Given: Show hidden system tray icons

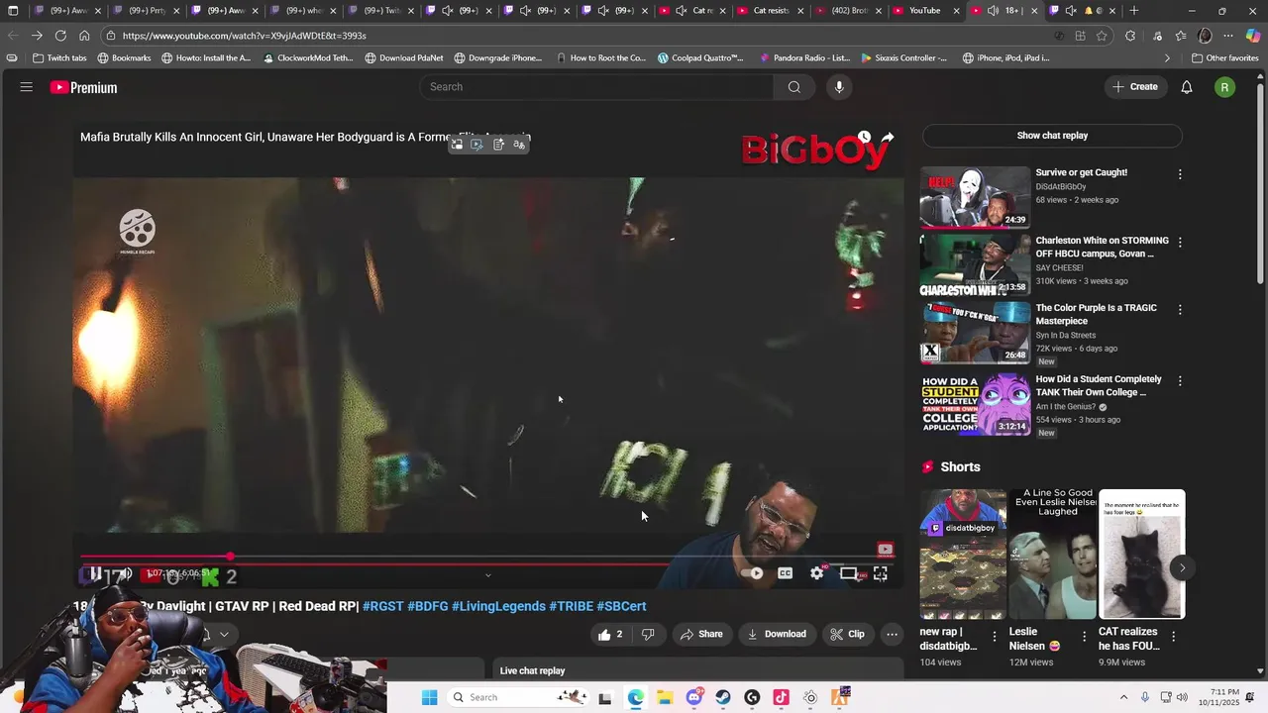Looking at the screenshot, I should click(x=1123, y=697).
